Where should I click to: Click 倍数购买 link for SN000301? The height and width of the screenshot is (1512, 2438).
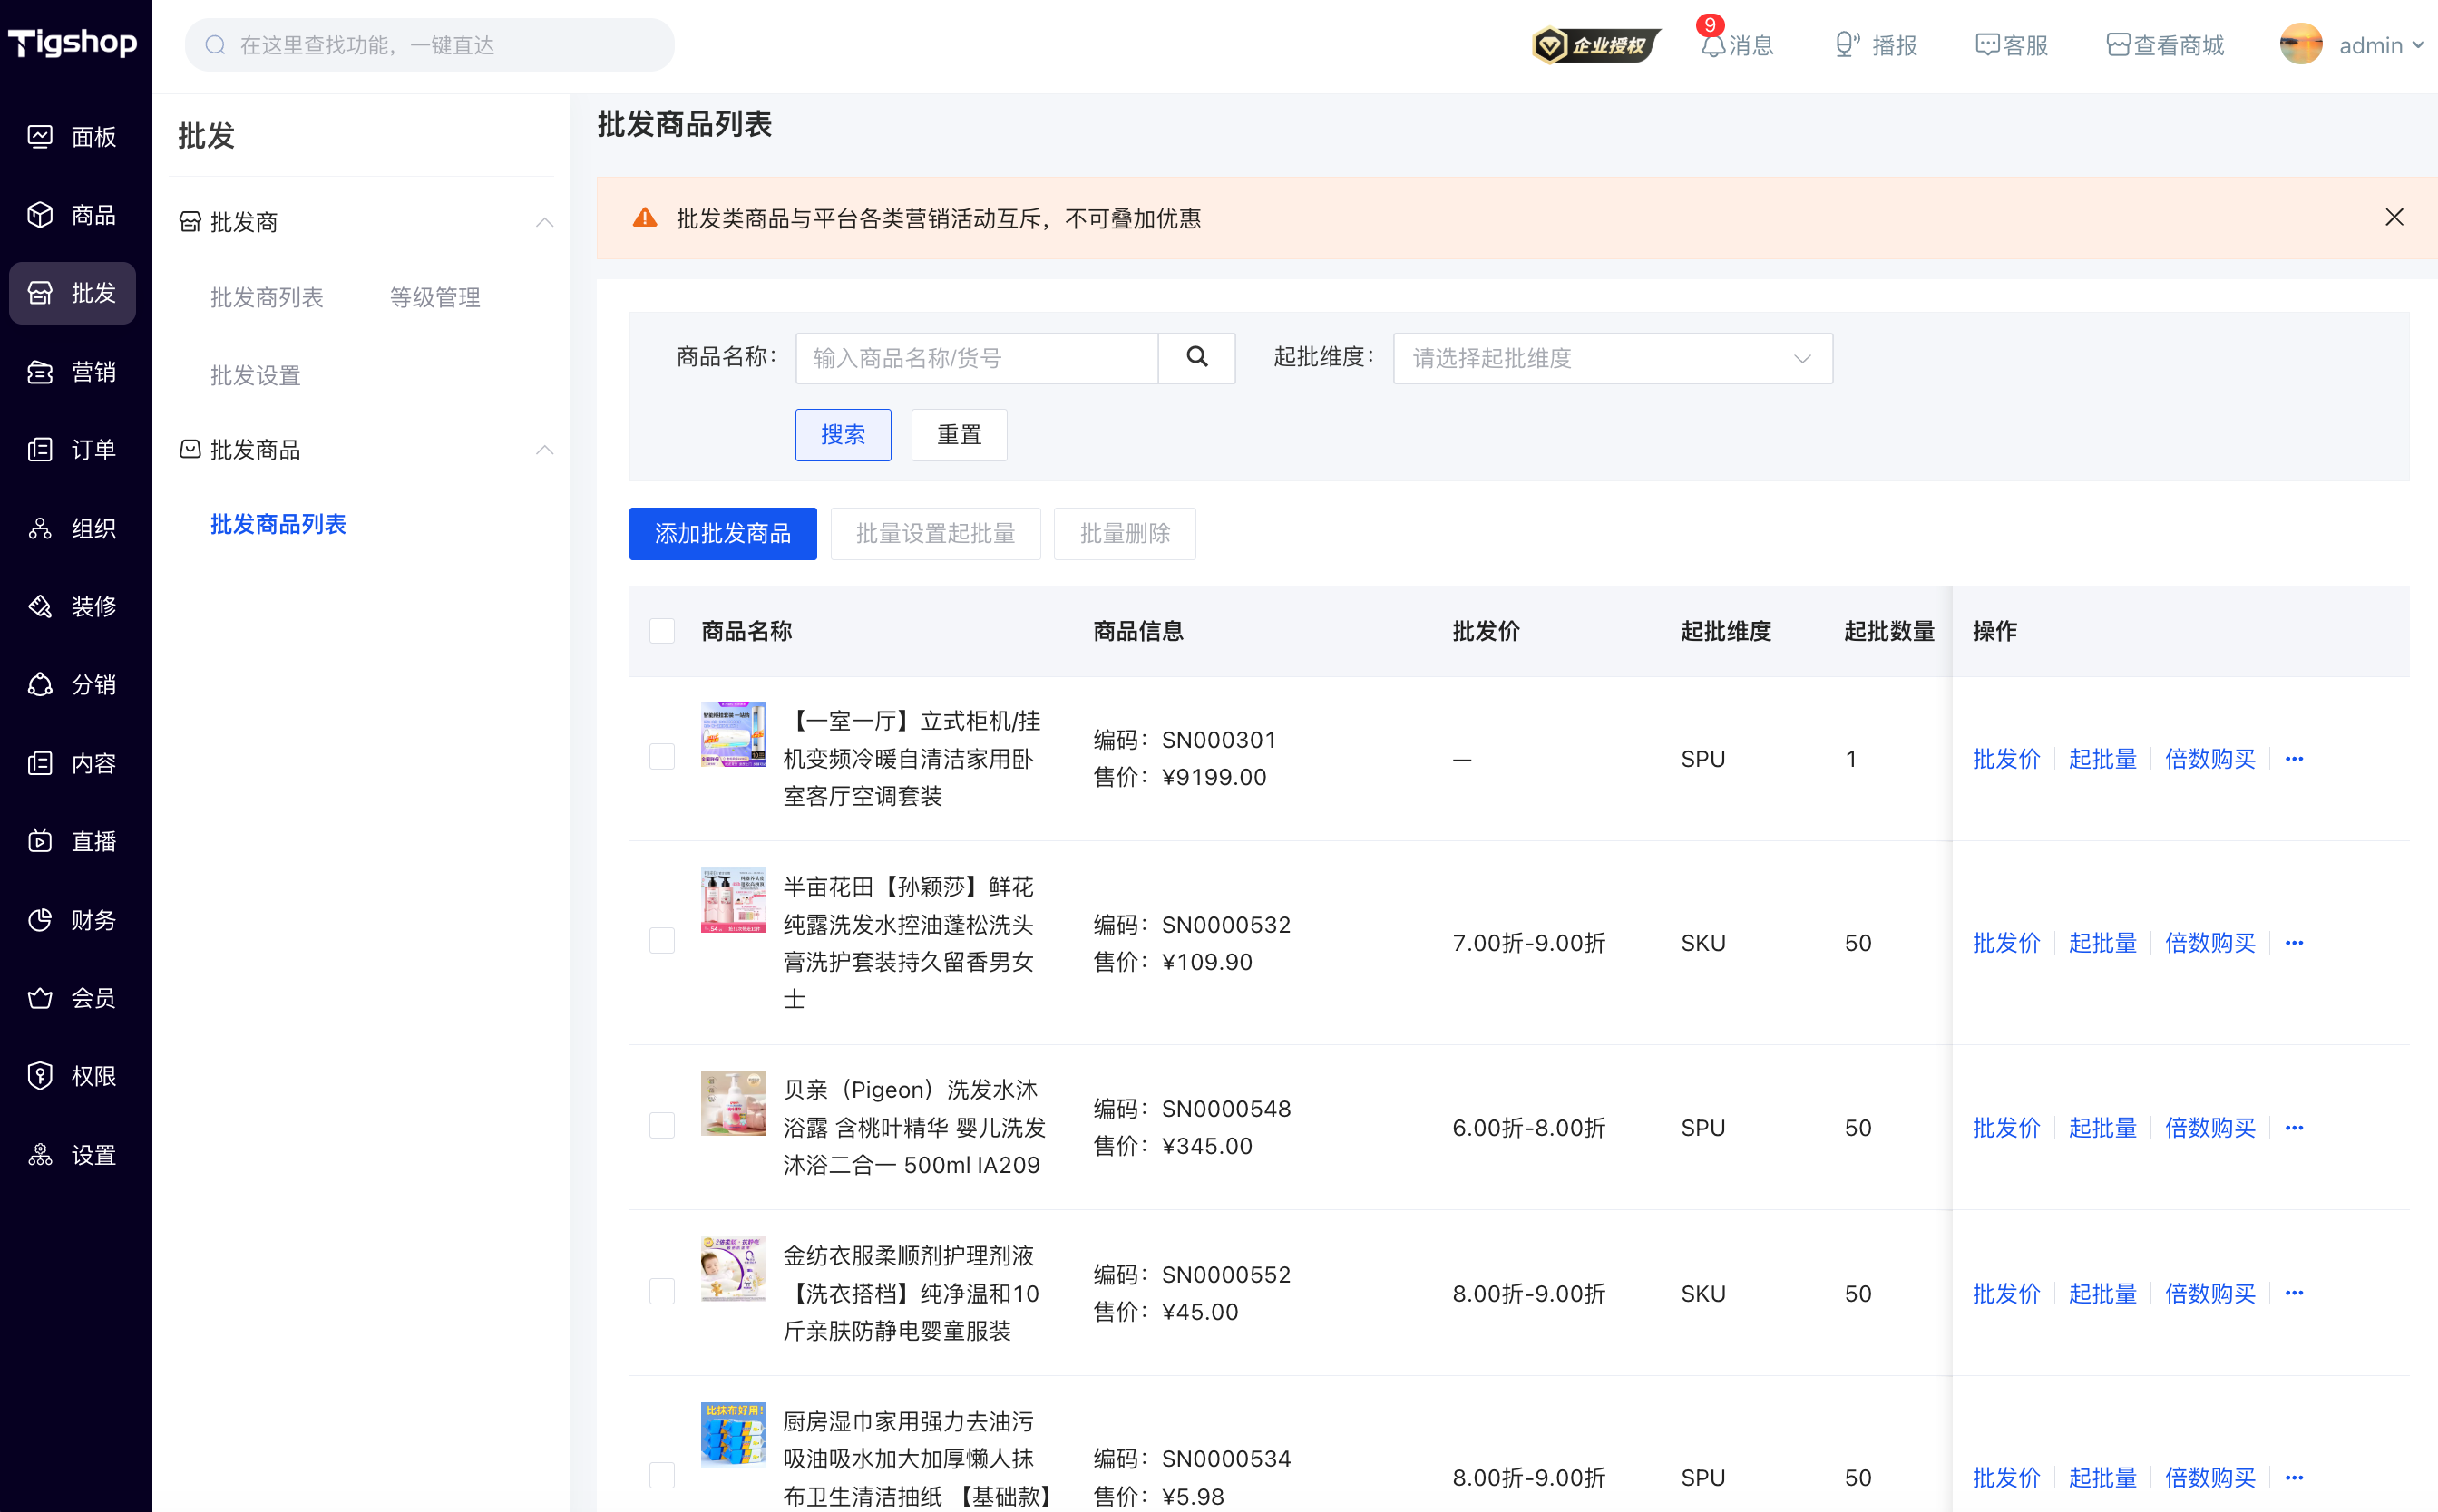(2210, 759)
